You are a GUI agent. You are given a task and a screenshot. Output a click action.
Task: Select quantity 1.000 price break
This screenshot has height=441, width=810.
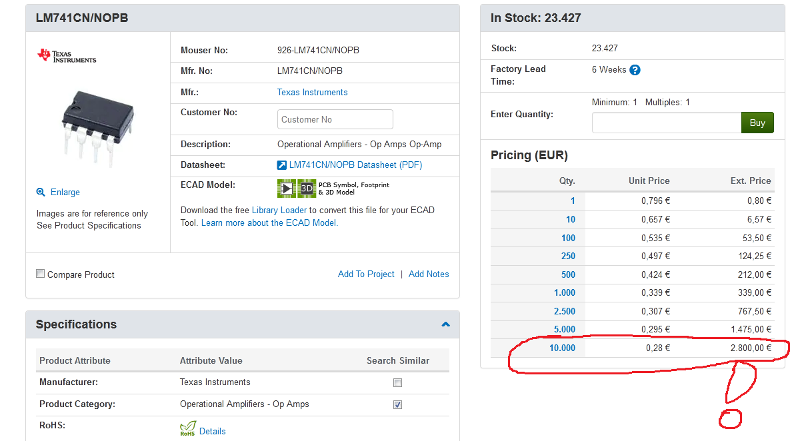pos(565,292)
